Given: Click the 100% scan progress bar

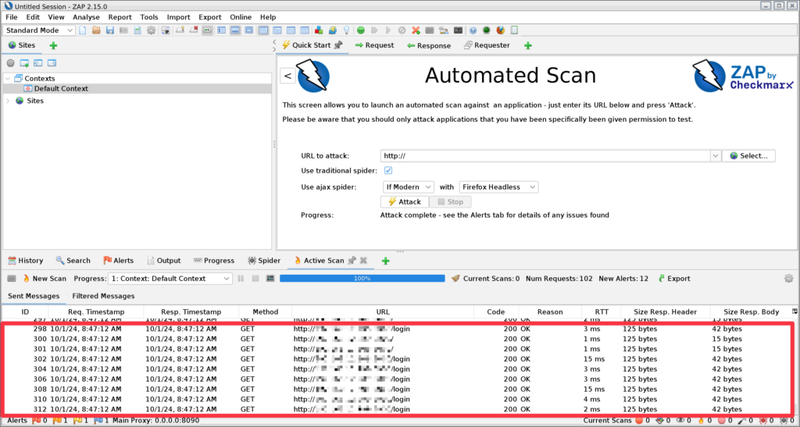Looking at the screenshot, I should tap(362, 278).
